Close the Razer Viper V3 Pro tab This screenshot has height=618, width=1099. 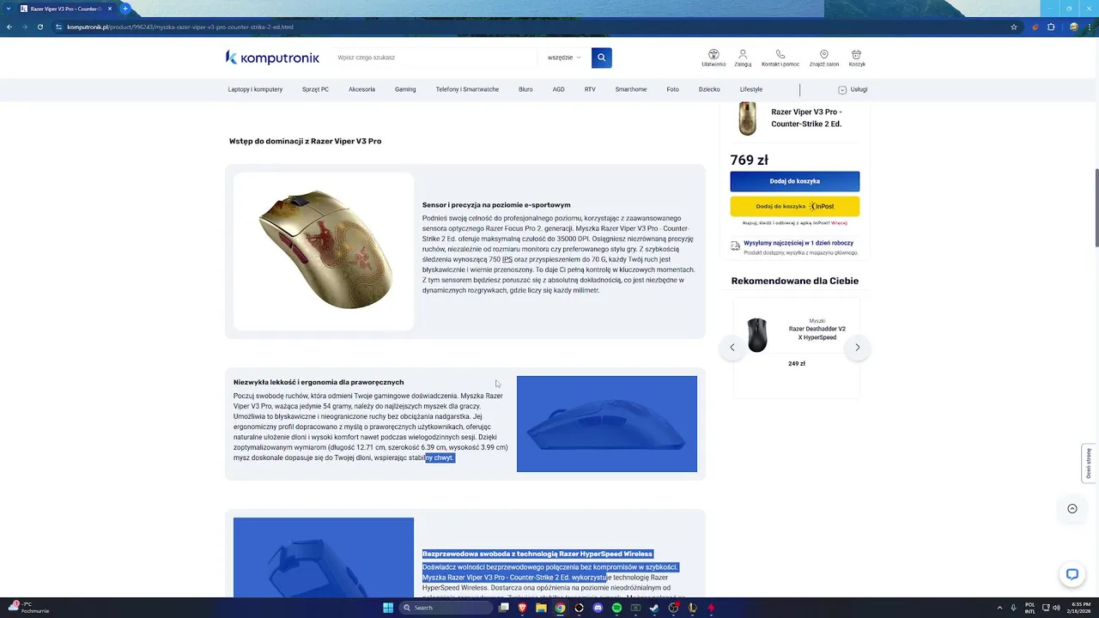click(x=110, y=9)
